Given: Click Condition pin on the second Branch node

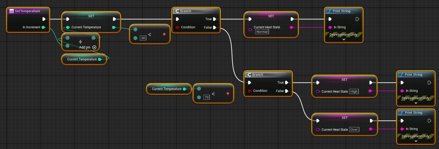Looking at the screenshot, I should pos(250,91).
